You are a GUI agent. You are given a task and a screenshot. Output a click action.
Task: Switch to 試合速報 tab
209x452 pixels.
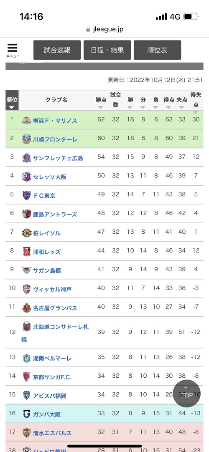(x=57, y=50)
